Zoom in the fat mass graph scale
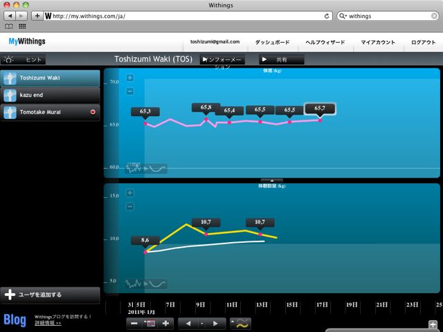Screen dimensions: 443x332 point(129,193)
